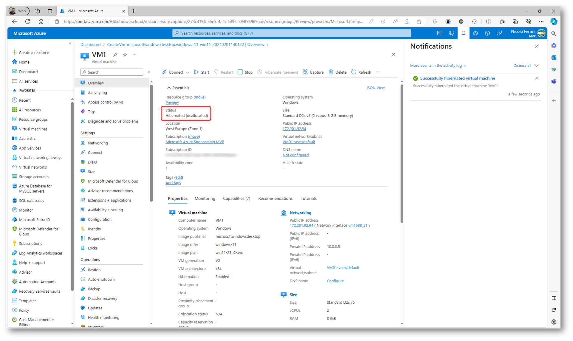Open All services in sidebar
This screenshot has height=341, width=573.
coord(28,81)
